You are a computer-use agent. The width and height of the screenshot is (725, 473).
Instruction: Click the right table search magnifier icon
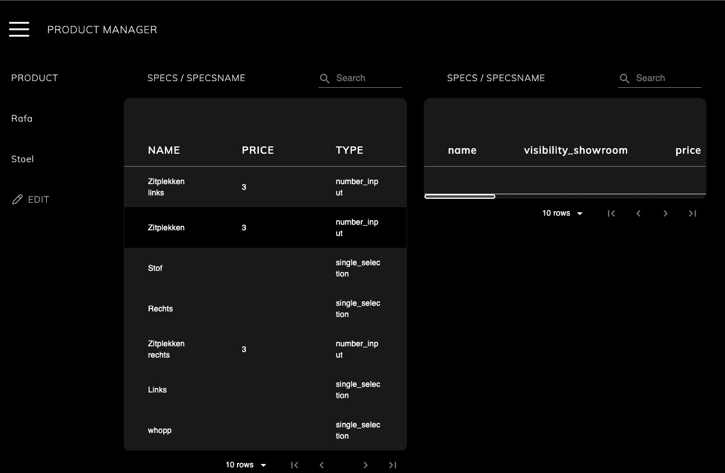pos(624,79)
